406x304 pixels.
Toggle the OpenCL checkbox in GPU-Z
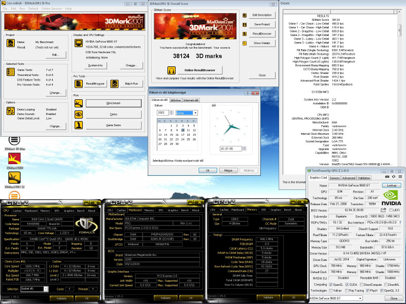pos(331,284)
